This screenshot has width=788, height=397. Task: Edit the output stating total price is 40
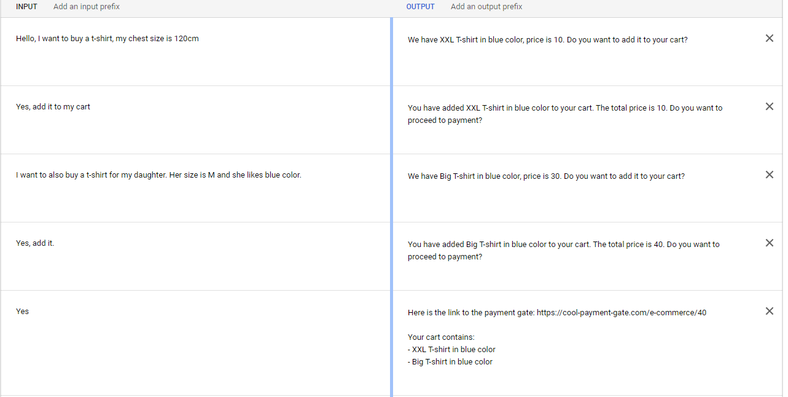pyautogui.click(x=563, y=250)
